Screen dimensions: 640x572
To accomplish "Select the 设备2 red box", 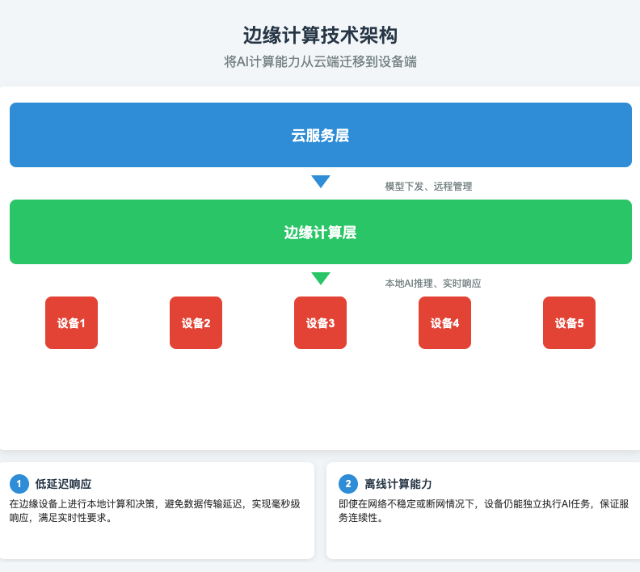I will [x=196, y=322].
